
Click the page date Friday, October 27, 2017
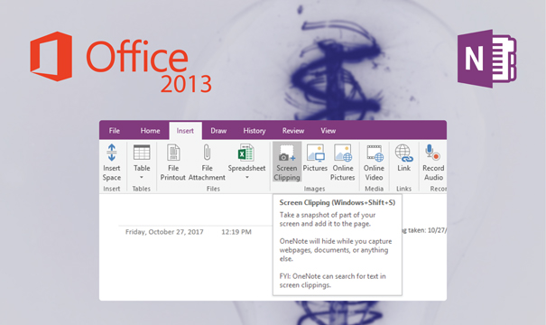coord(164,232)
